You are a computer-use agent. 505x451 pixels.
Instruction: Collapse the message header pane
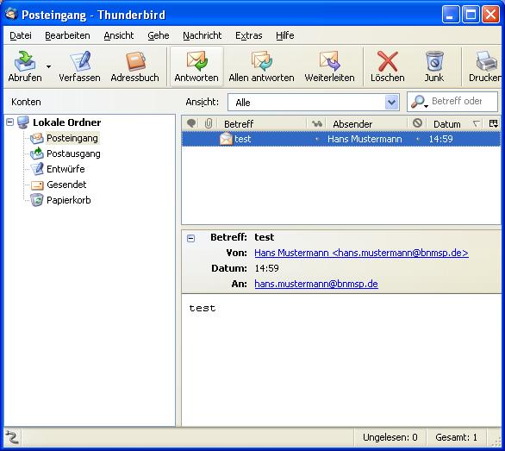[190, 239]
